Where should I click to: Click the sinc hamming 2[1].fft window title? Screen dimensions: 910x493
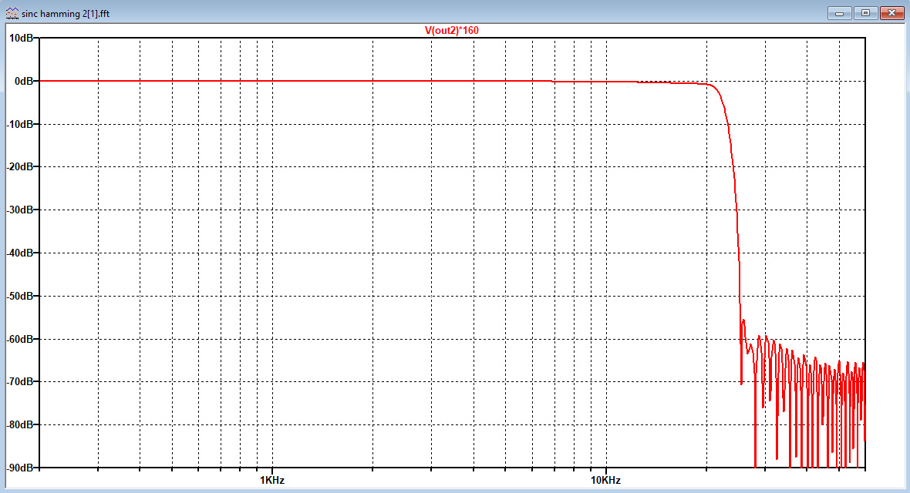[x=66, y=13]
